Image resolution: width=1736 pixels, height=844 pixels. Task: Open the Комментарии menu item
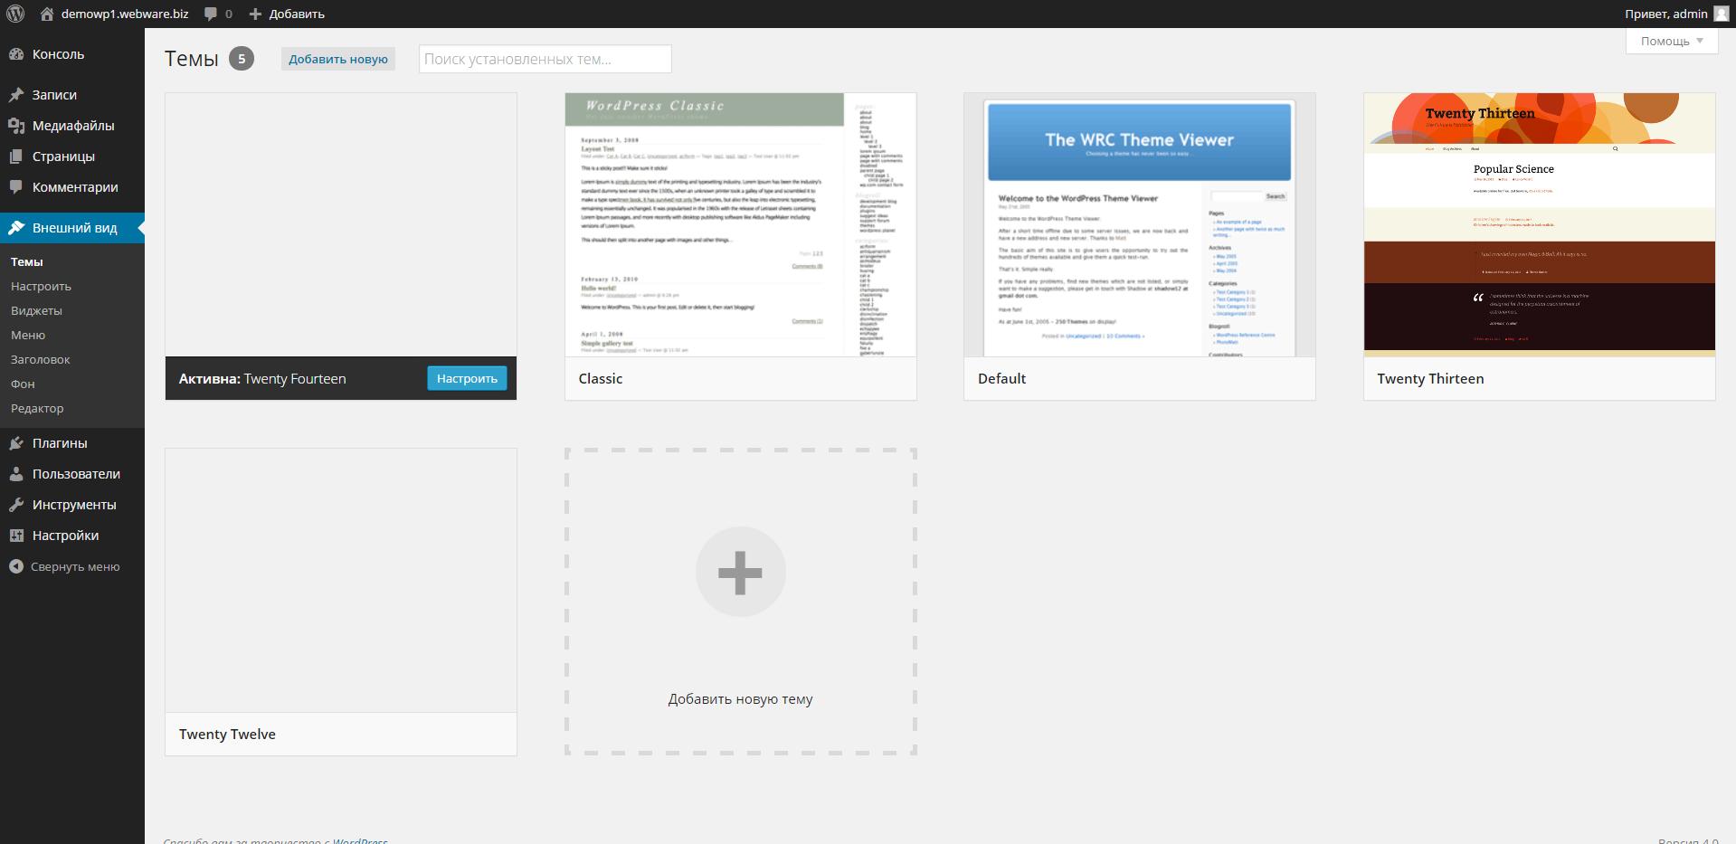(x=72, y=187)
